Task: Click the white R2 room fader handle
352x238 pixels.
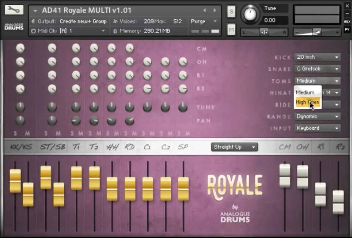Action: pos(338,202)
